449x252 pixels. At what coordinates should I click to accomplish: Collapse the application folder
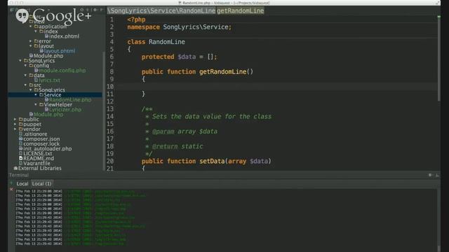click(x=31, y=27)
